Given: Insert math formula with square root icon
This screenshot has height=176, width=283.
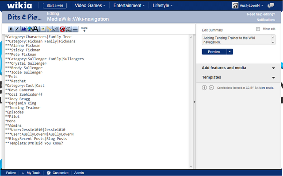Looking at the screenshot, I should click(56, 29).
